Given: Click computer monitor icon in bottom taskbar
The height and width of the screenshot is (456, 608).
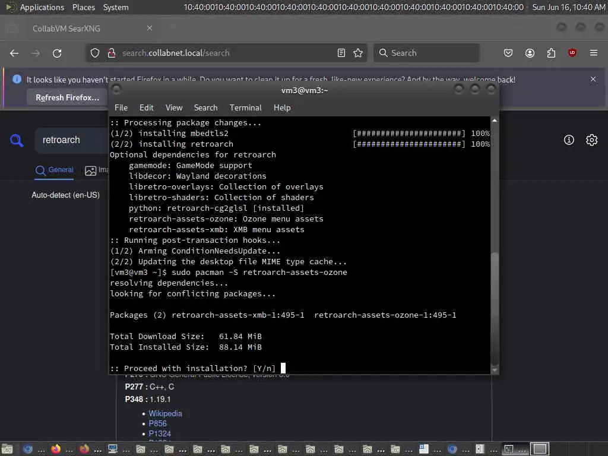Looking at the screenshot, I should pos(113,449).
